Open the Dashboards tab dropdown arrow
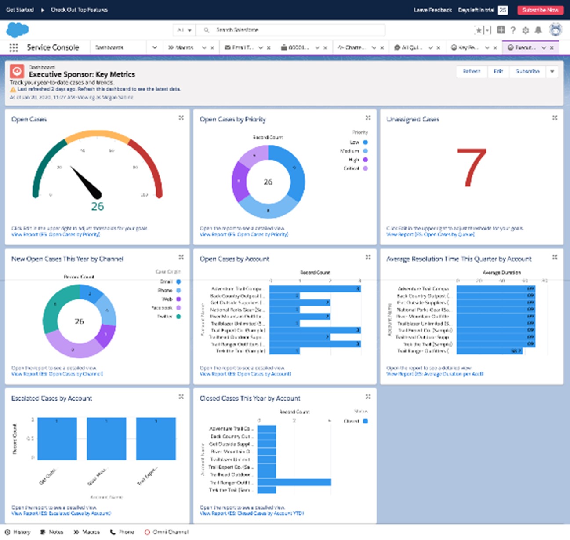This screenshot has width=570, height=540. (155, 47)
